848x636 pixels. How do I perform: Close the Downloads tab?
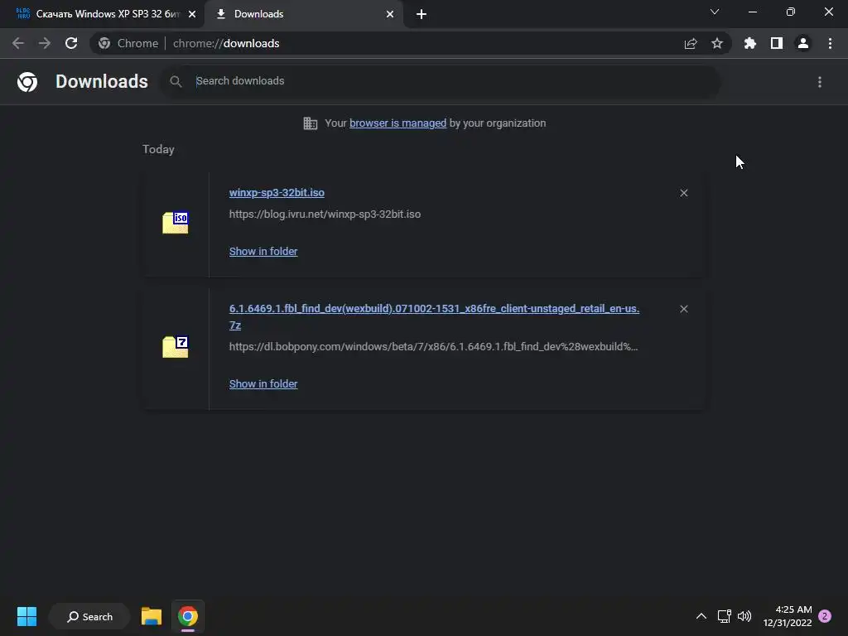[x=390, y=14]
